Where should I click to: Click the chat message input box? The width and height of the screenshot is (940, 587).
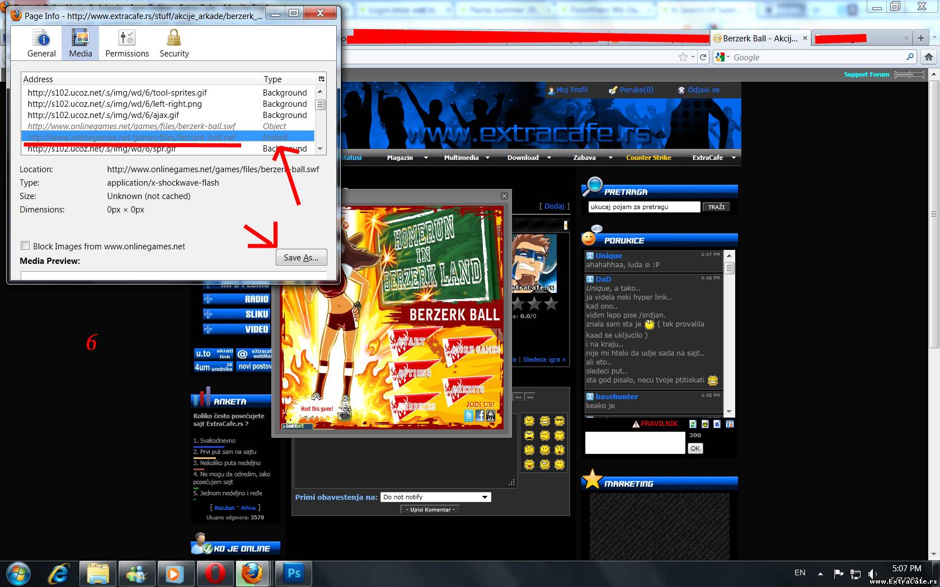pyautogui.click(x=635, y=443)
